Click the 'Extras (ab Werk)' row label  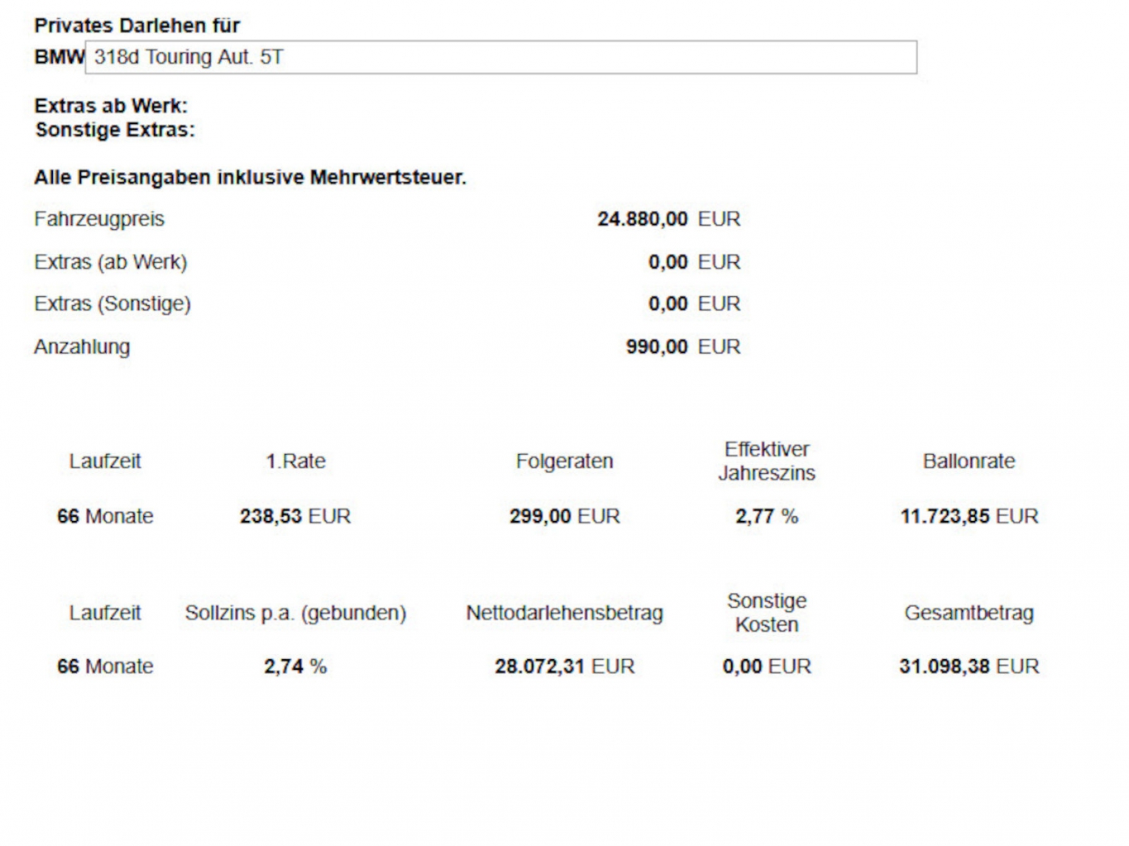point(111,262)
